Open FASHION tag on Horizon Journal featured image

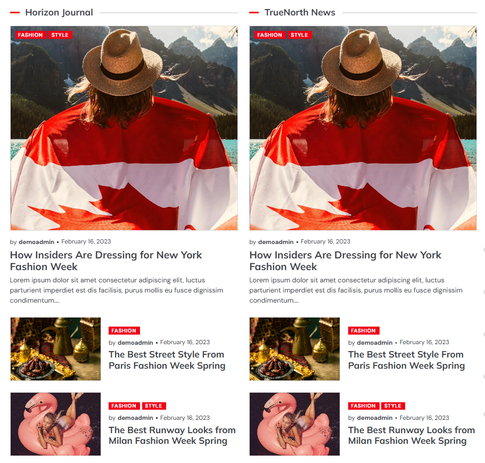[x=30, y=35]
